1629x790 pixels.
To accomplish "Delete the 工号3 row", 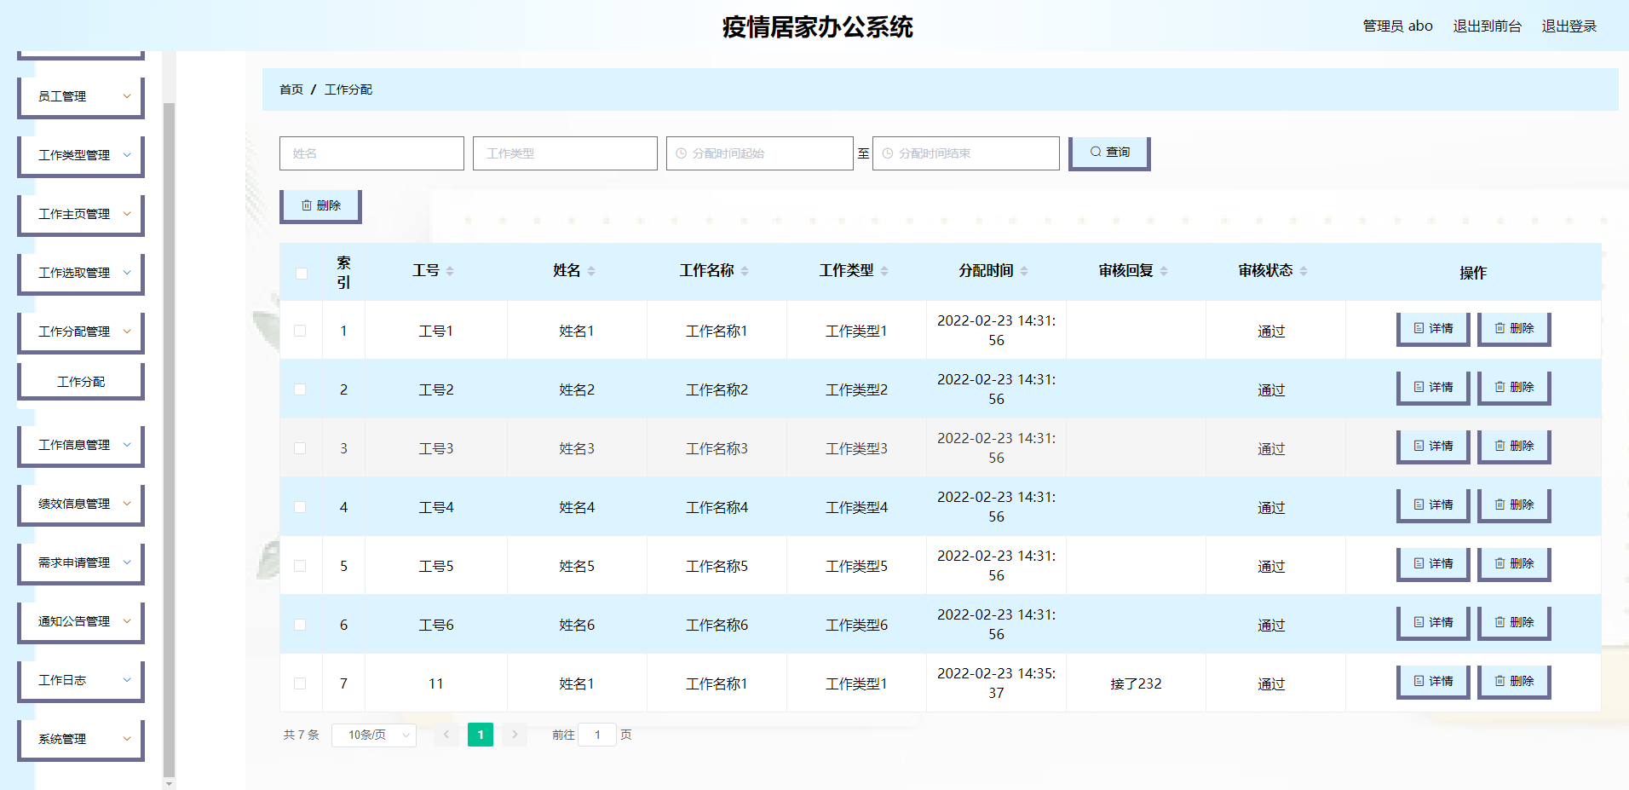I will coord(1514,447).
